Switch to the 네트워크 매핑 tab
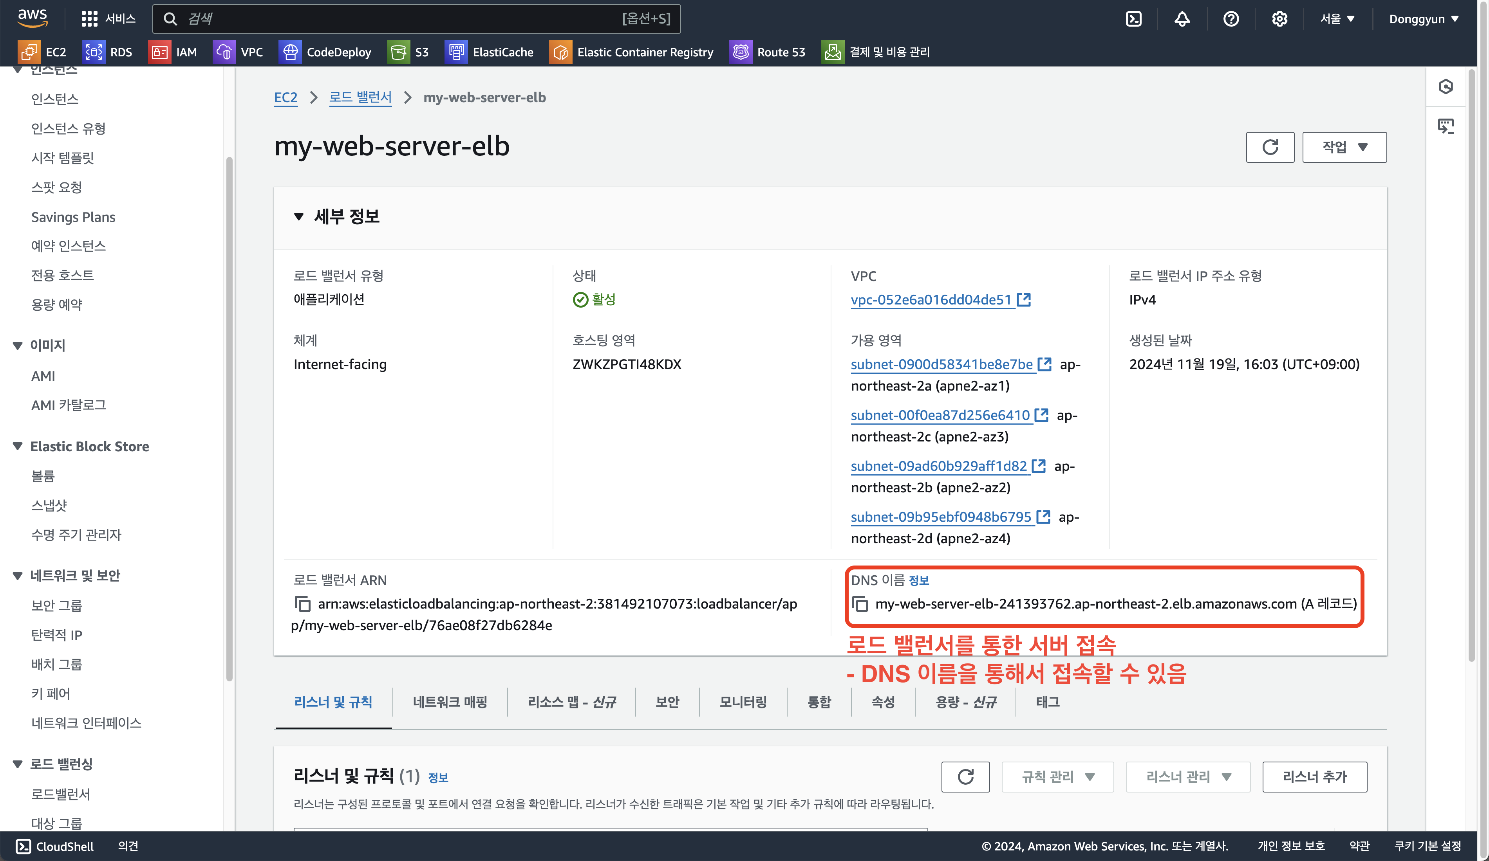Screen dimensions: 1489x861 coord(450,702)
